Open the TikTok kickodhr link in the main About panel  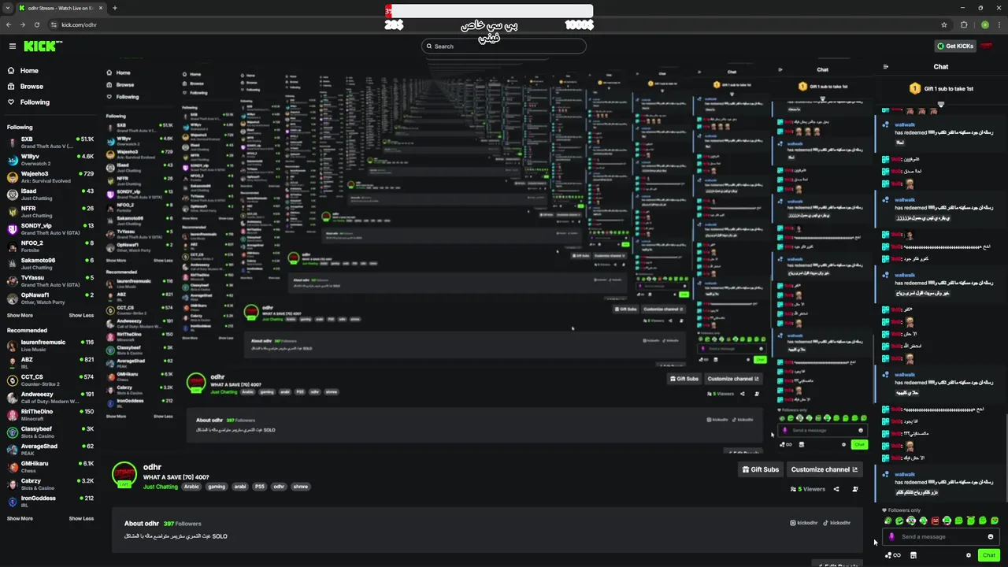point(836,523)
